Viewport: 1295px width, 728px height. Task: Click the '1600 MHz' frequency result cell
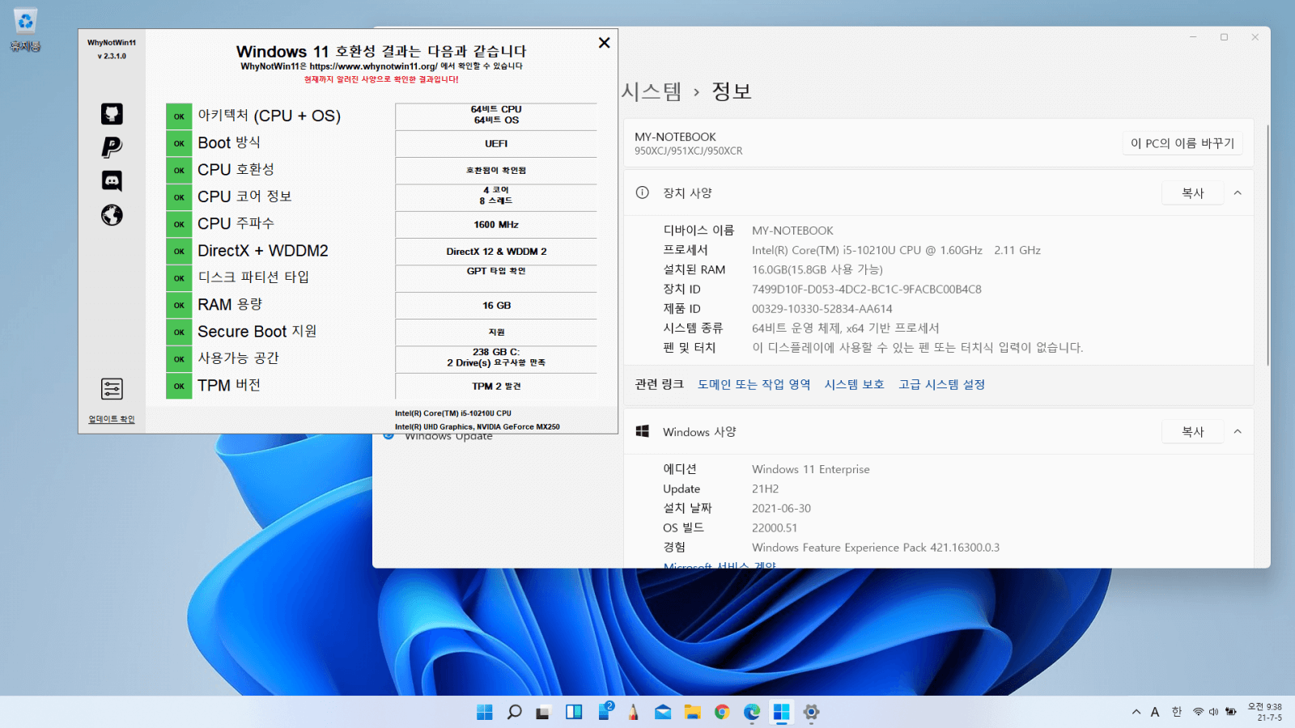[x=496, y=224]
